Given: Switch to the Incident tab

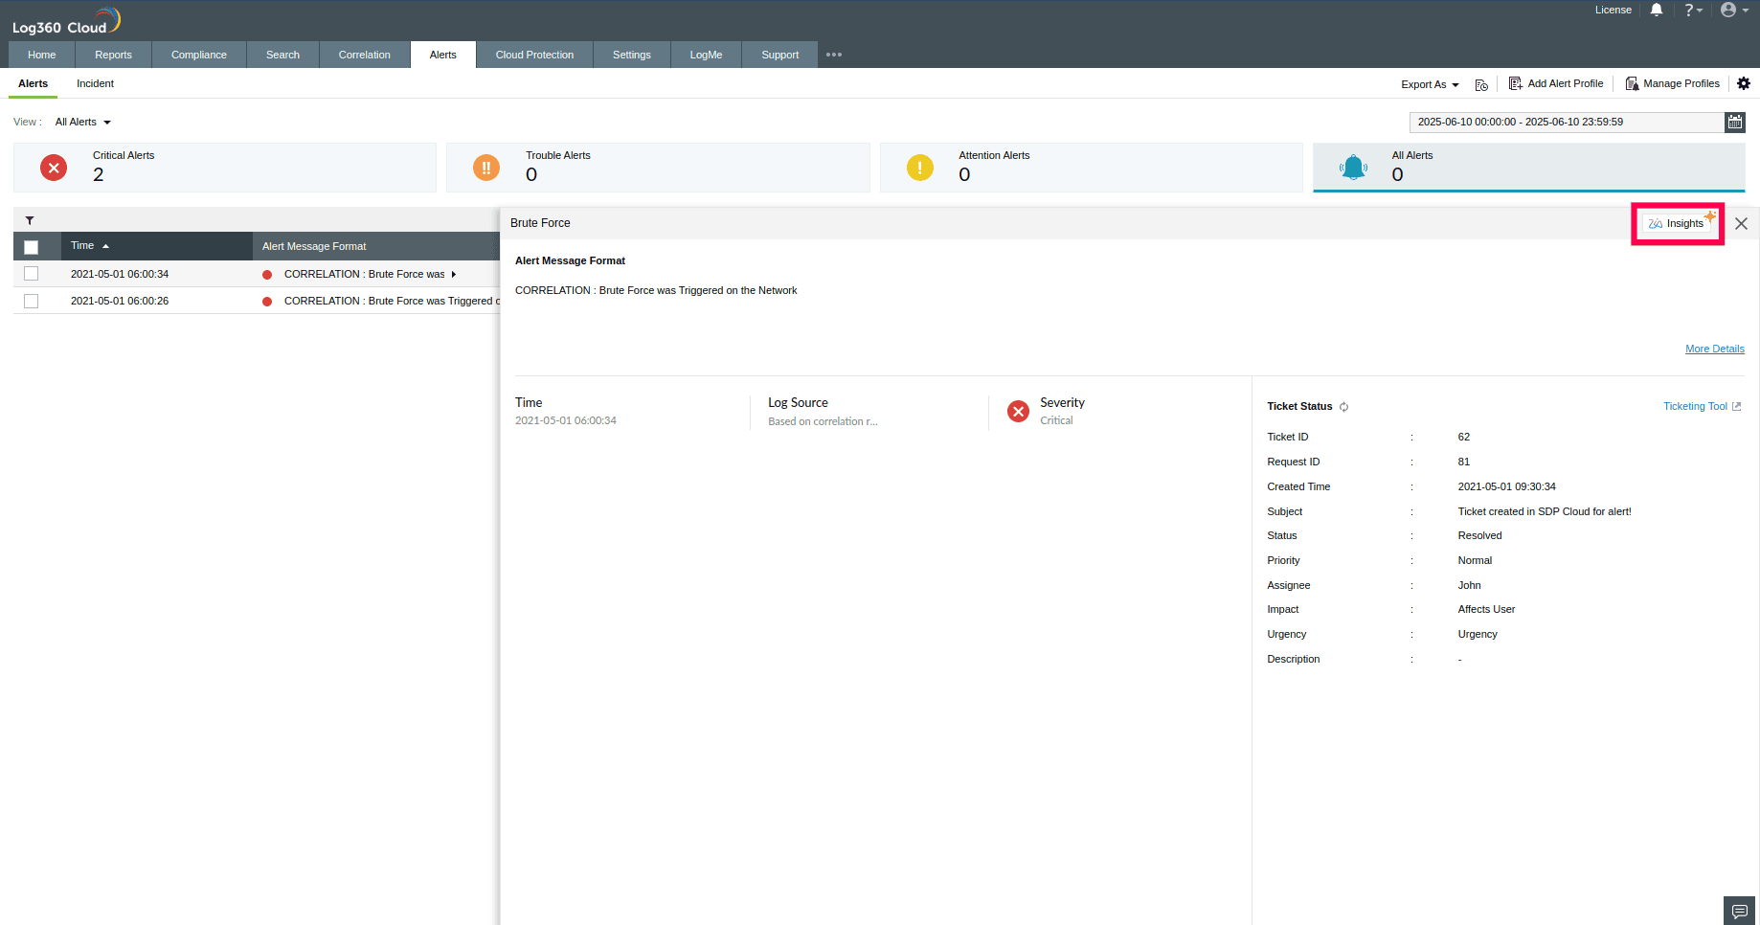Looking at the screenshot, I should [95, 83].
